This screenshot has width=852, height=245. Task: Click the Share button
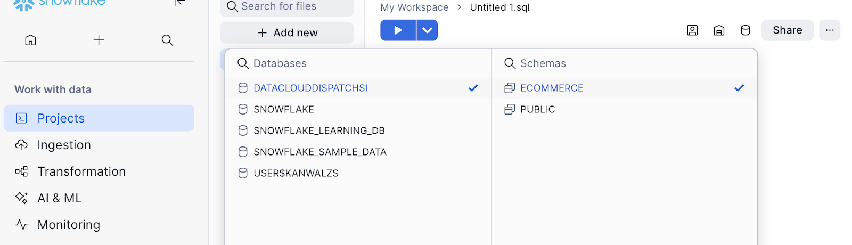point(787,30)
